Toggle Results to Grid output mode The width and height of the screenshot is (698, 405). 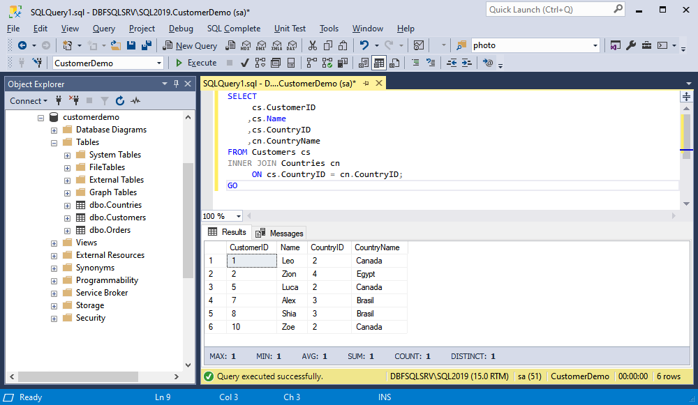379,63
